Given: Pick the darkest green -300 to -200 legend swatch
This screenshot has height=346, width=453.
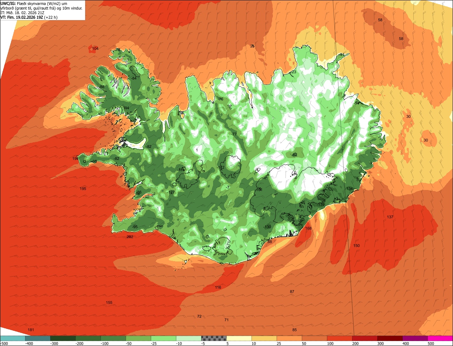Looking at the screenshot, I should coord(63,338).
